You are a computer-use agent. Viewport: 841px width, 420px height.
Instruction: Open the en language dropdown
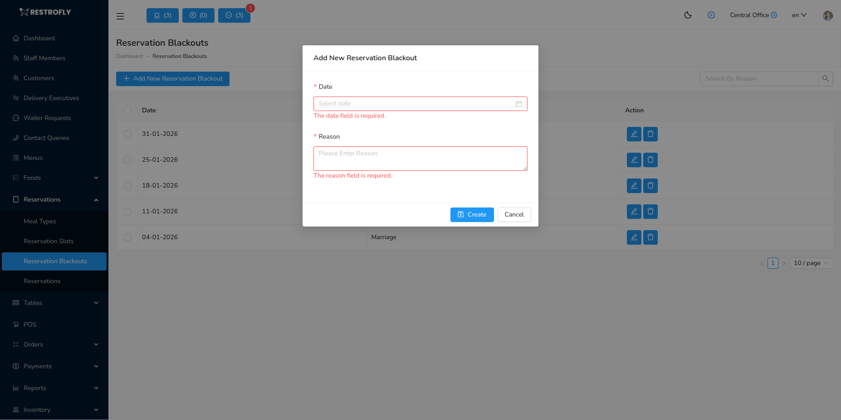pyautogui.click(x=799, y=15)
